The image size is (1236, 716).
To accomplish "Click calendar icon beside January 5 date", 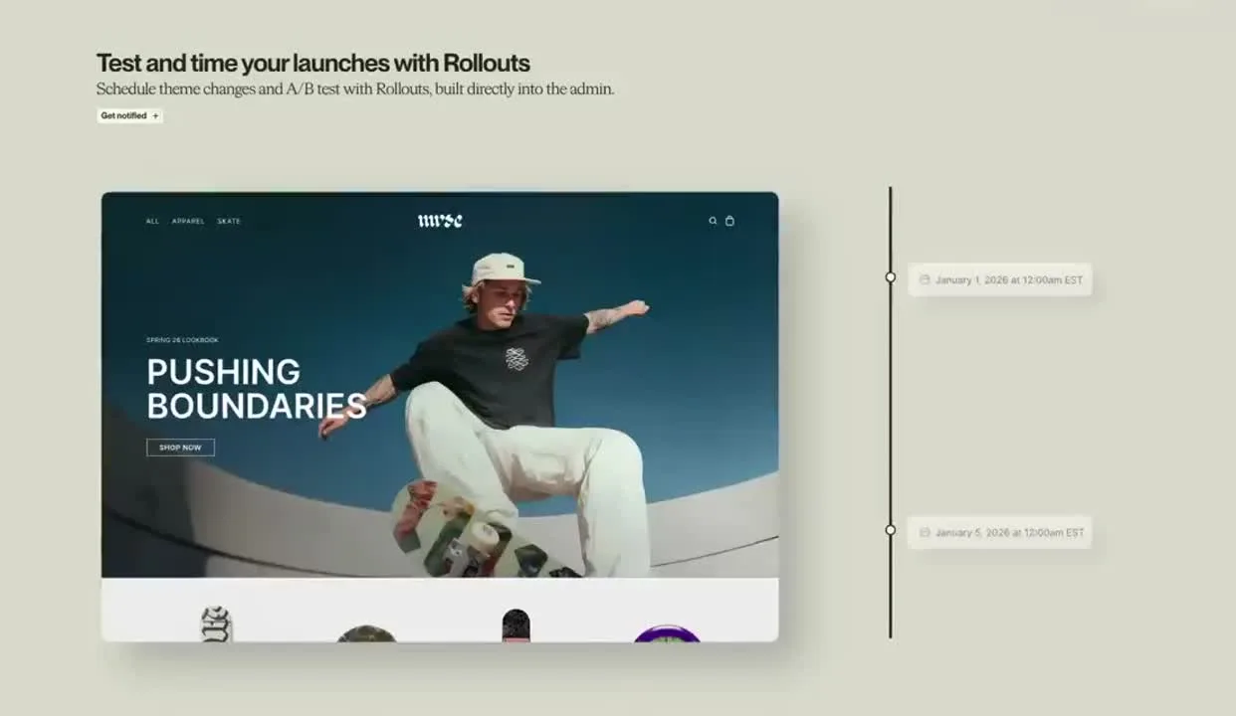I will point(925,533).
